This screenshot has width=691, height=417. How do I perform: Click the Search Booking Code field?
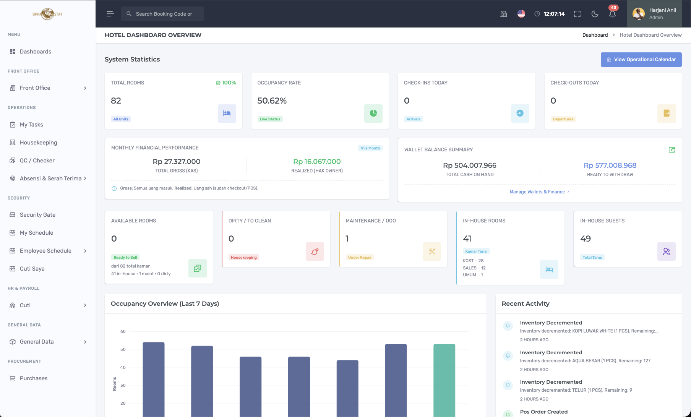[162, 14]
